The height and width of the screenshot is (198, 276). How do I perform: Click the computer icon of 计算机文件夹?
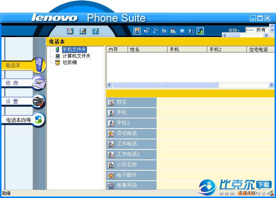pos(58,56)
